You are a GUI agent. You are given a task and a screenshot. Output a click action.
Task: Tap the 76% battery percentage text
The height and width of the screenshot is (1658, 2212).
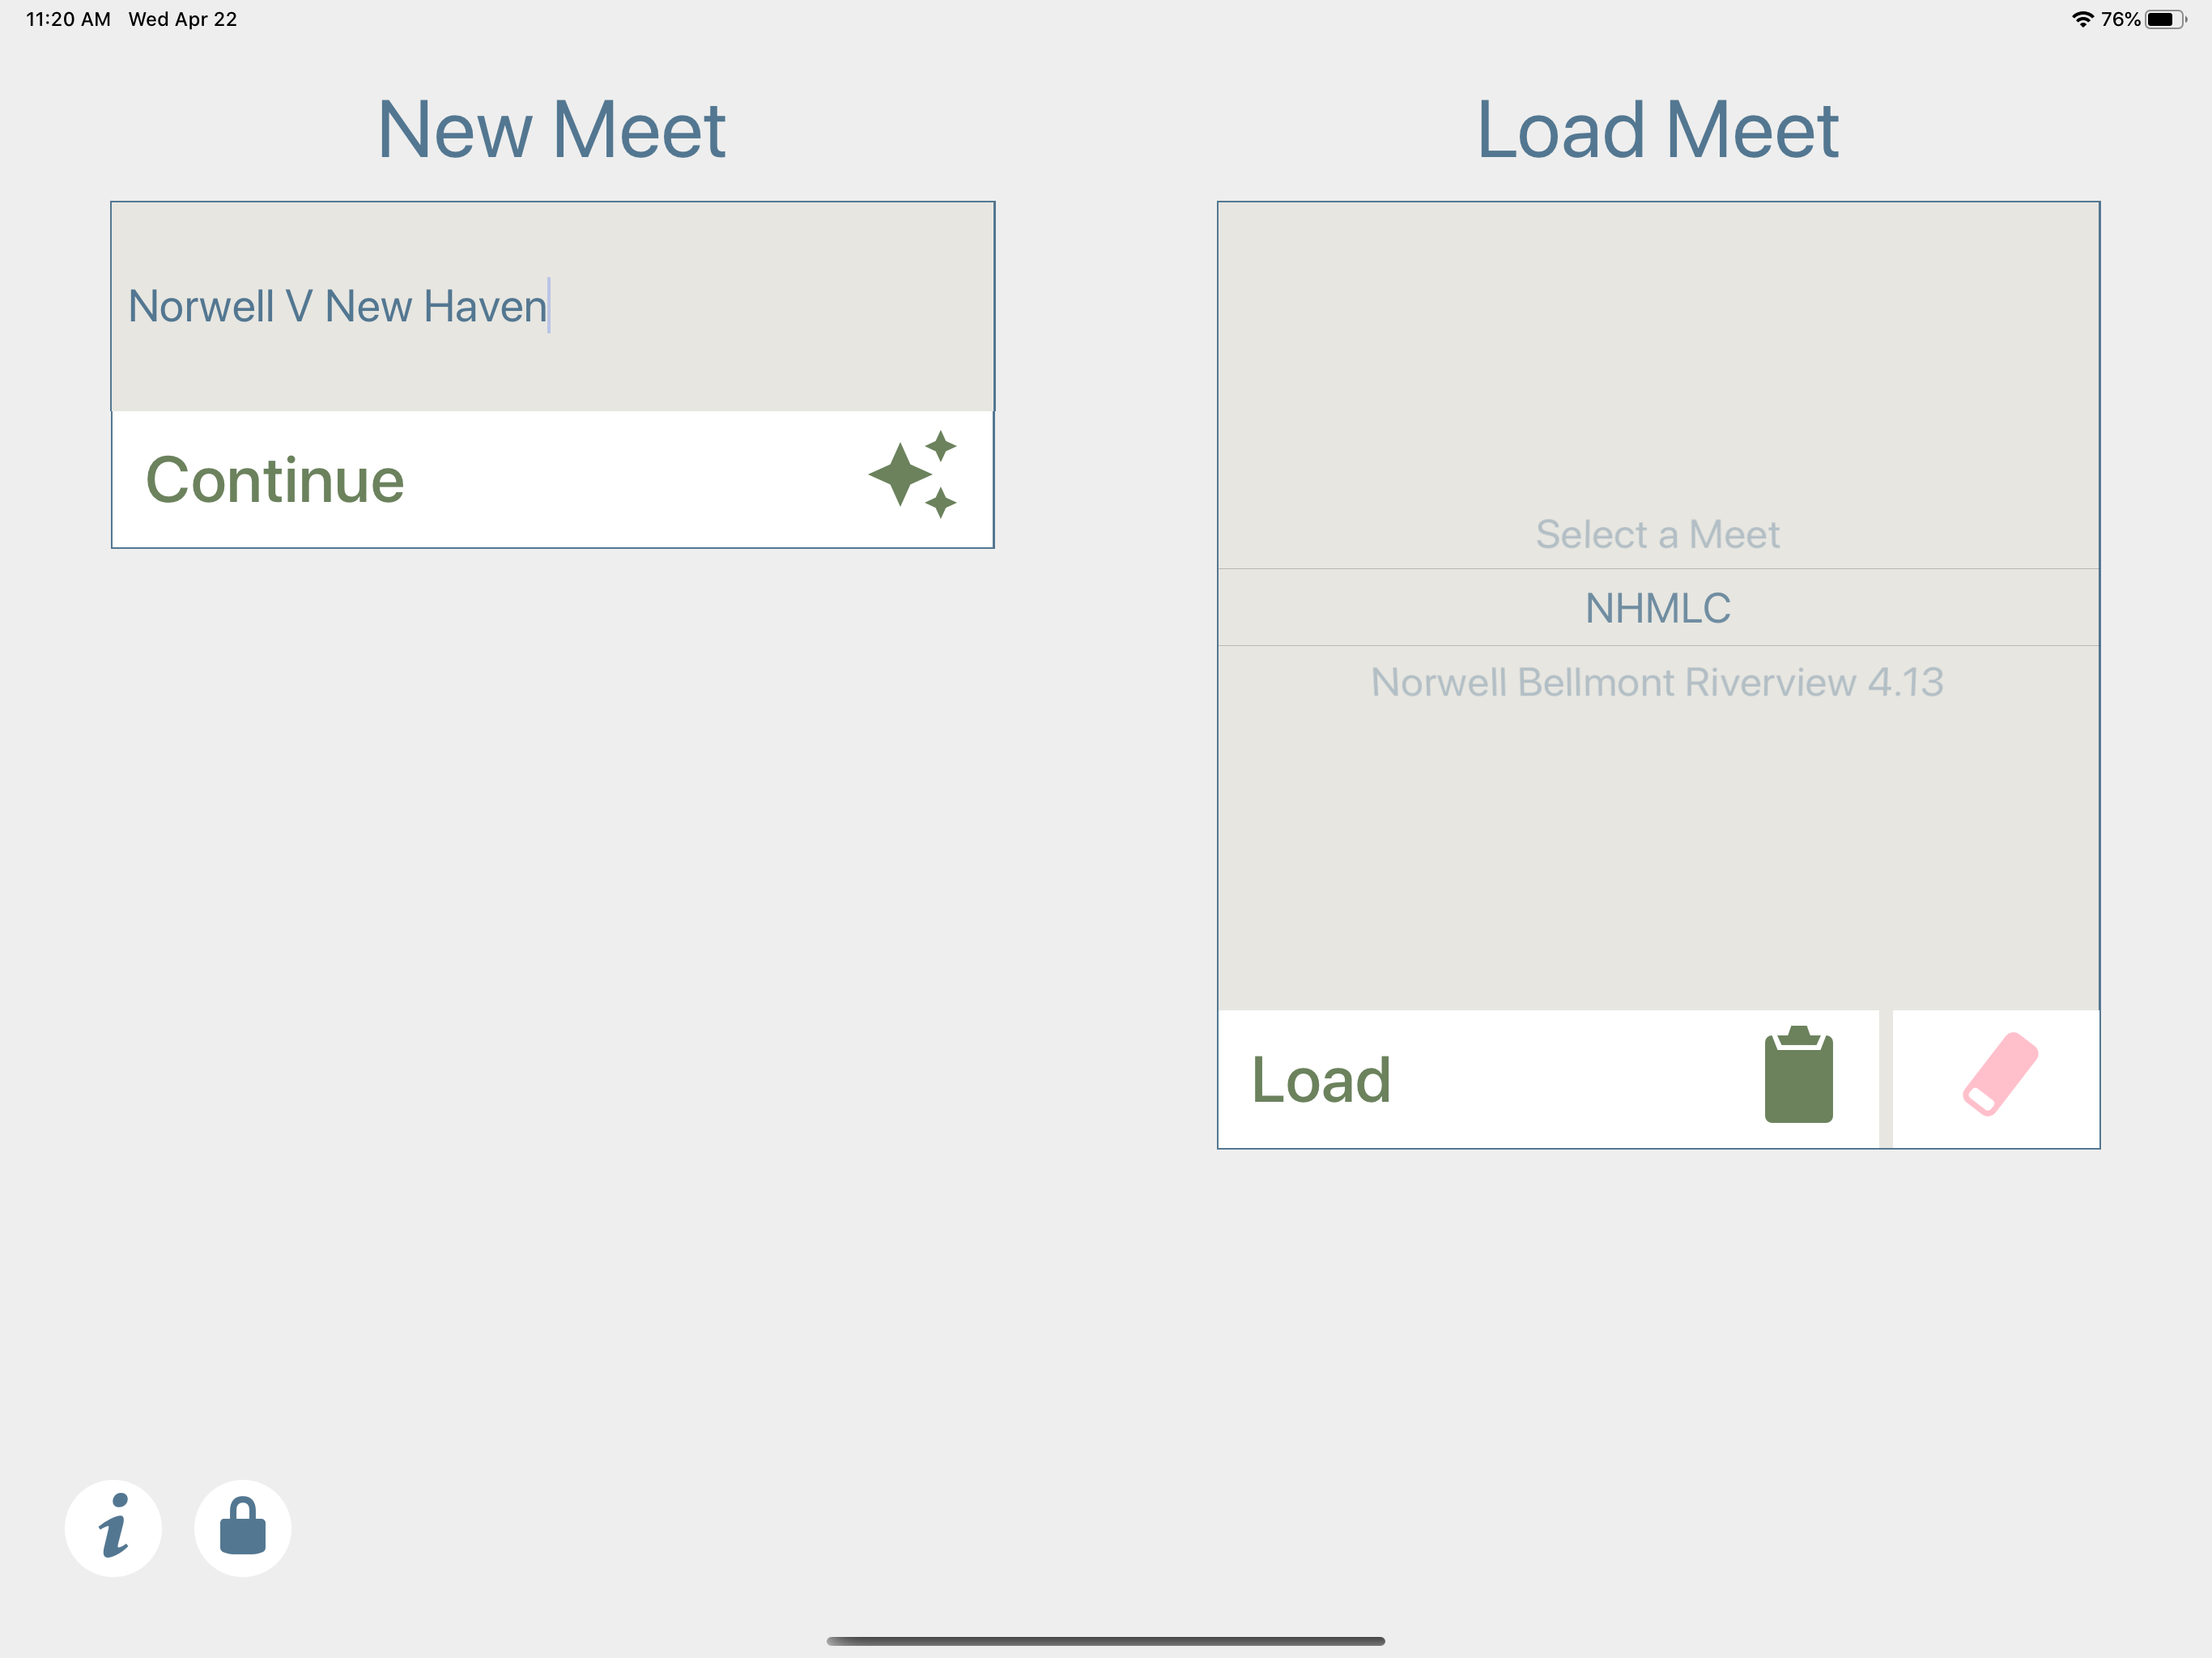pyautogui.click(x=2120, y=19)
